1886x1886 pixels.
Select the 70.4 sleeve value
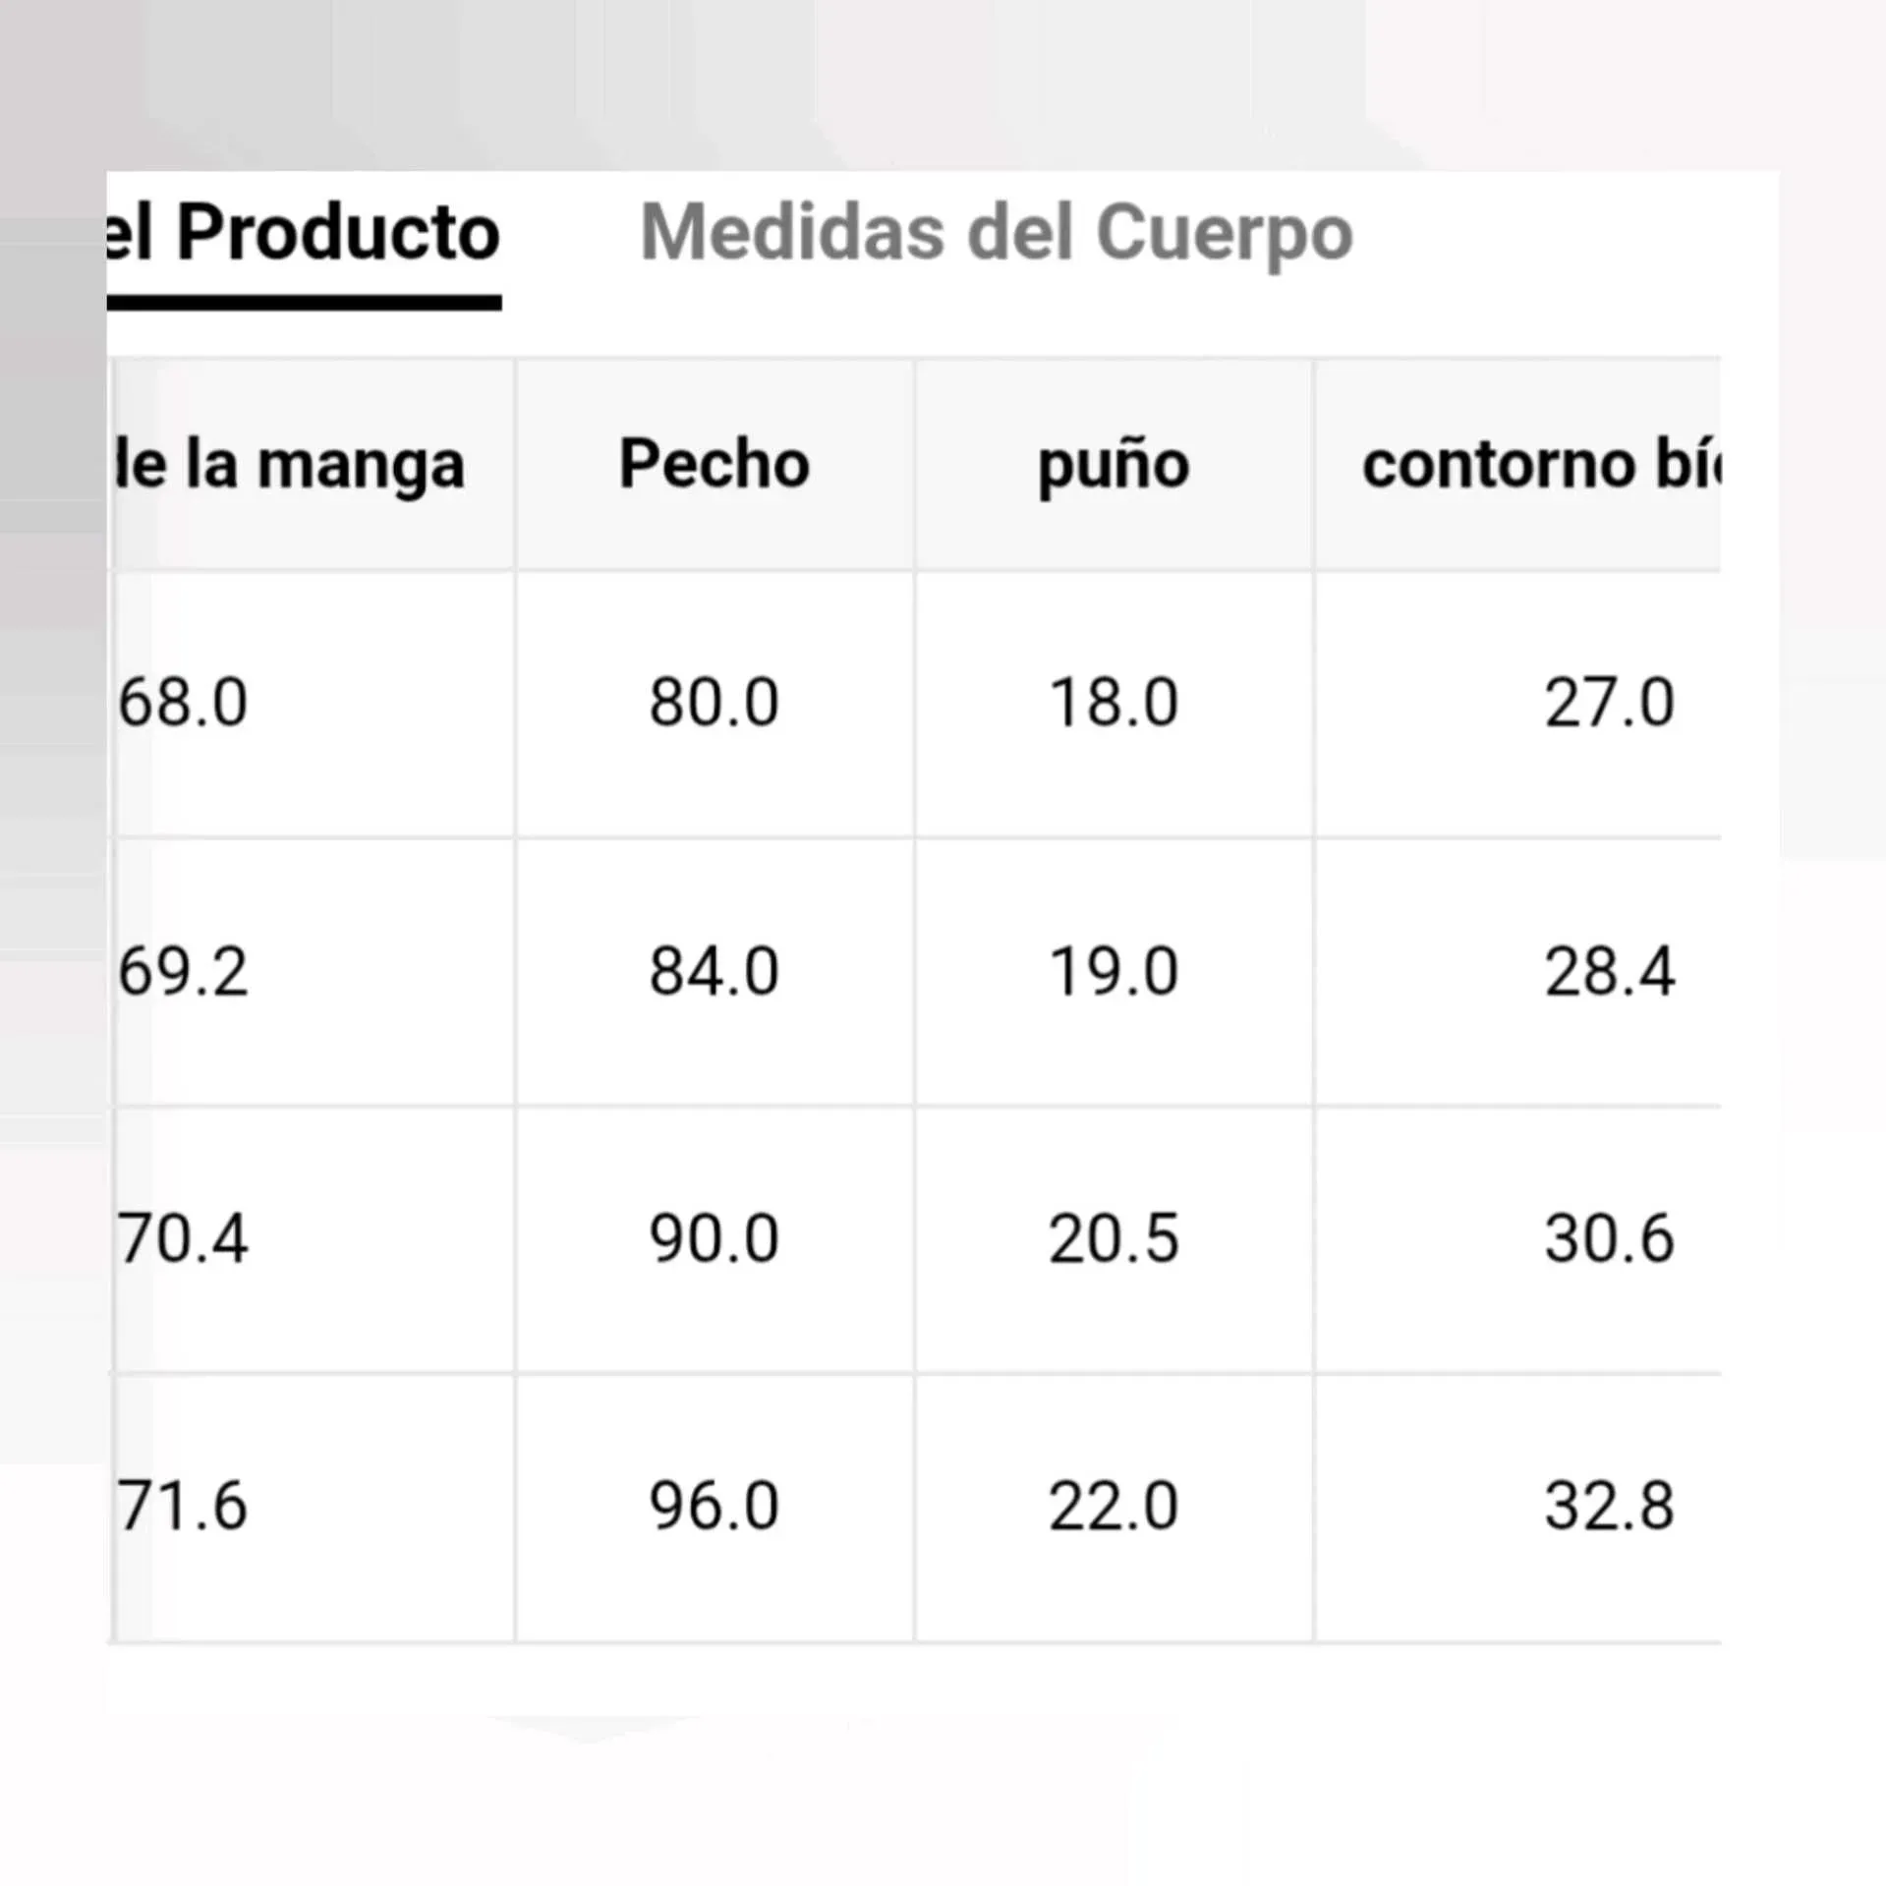(184, 1238)
